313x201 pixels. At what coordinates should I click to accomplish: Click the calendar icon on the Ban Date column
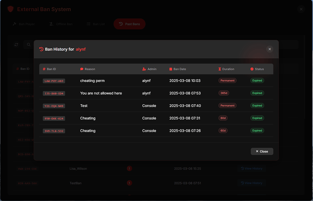click(x=171, y=69)
